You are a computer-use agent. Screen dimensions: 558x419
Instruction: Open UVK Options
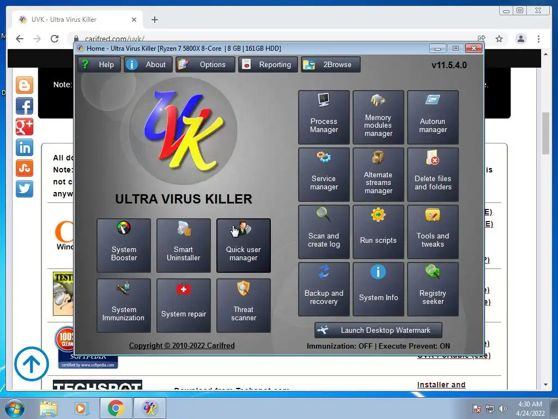tap(205, 64)
